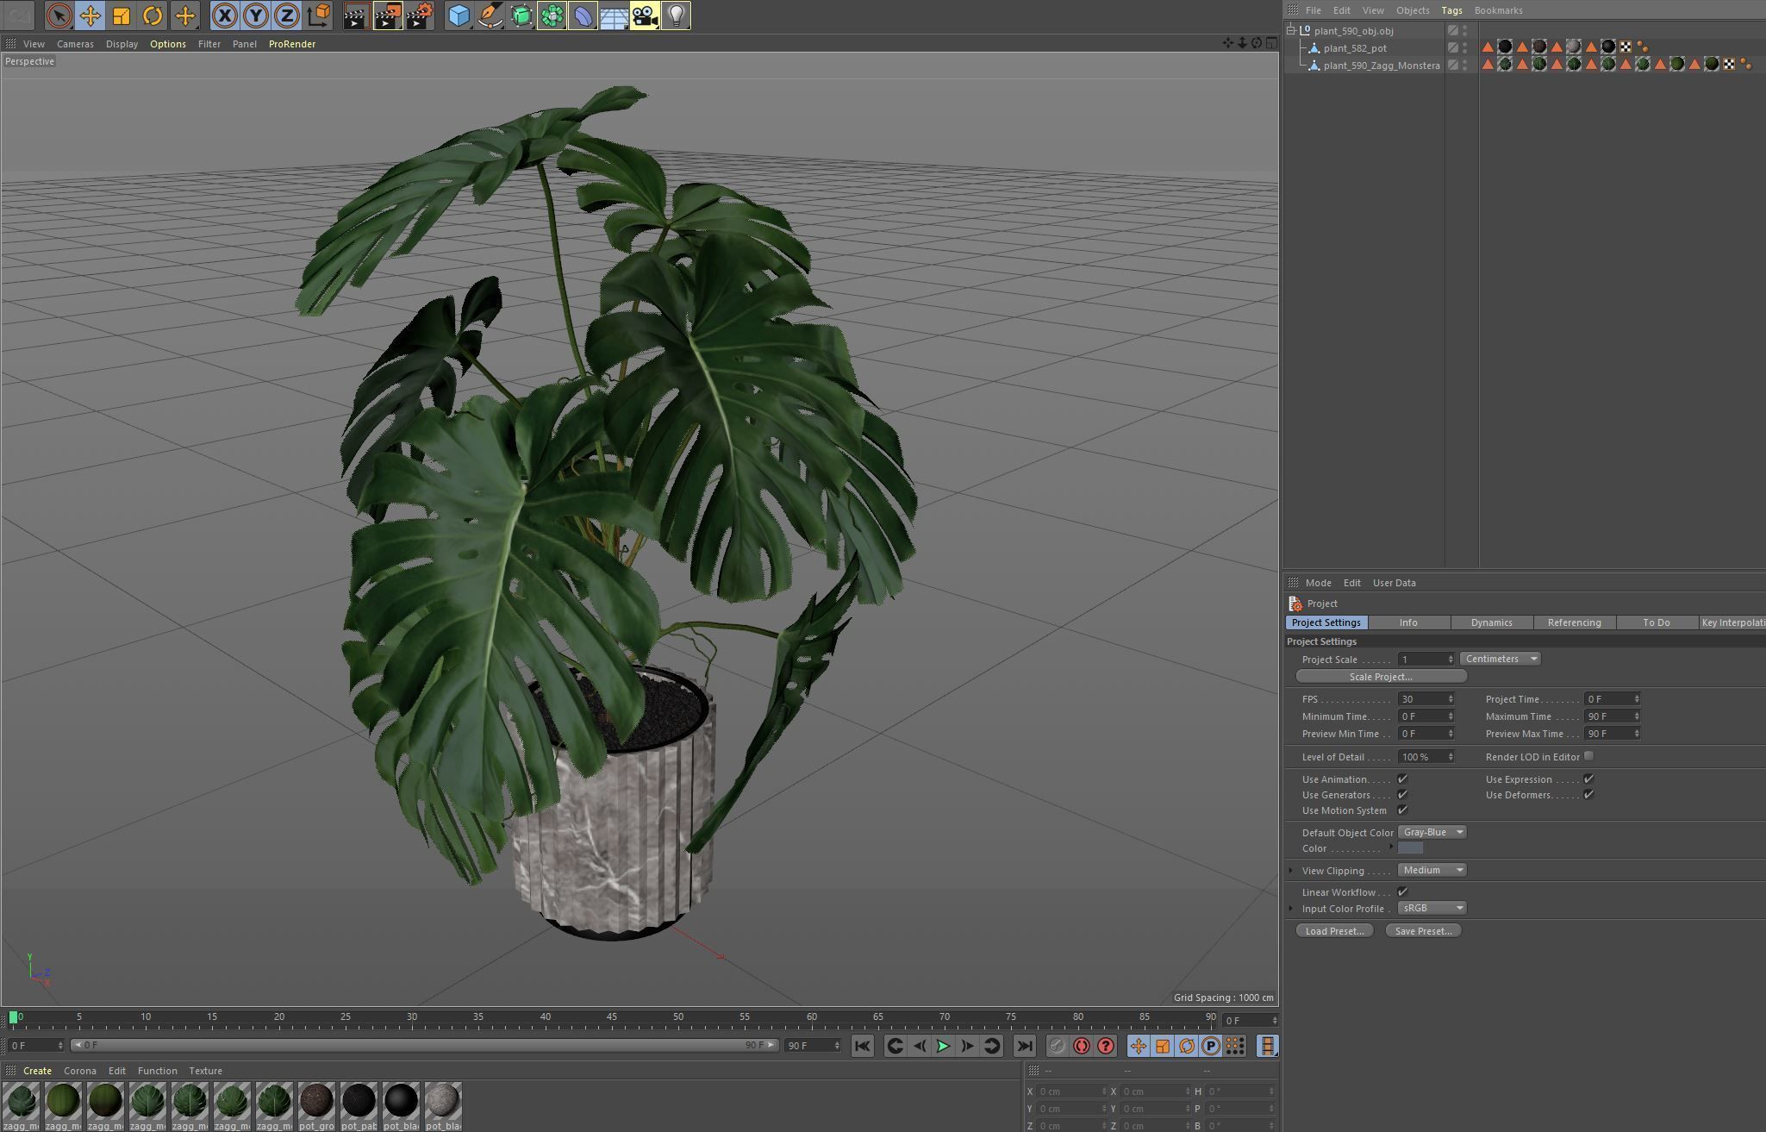Click the Camera object icon
This screenshot has width=1766, height=1132.
point(644,16)
